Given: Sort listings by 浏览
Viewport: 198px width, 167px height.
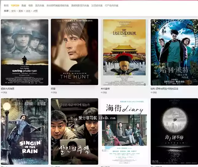Looking at the screenshot, I should click(x=28, y=11).
